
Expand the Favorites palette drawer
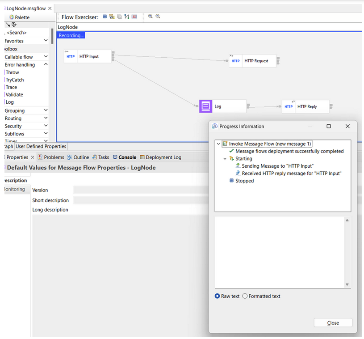pos(46,40)
